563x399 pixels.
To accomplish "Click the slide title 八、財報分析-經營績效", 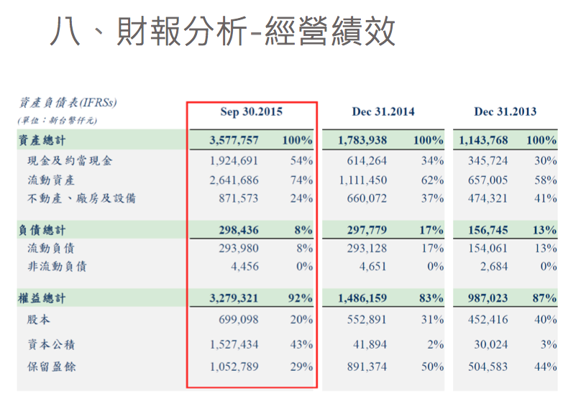I will coord(223,32).
